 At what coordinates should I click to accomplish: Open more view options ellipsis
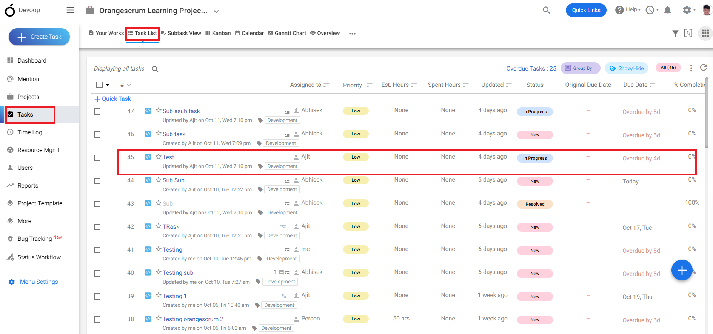(x=352, y=34)
